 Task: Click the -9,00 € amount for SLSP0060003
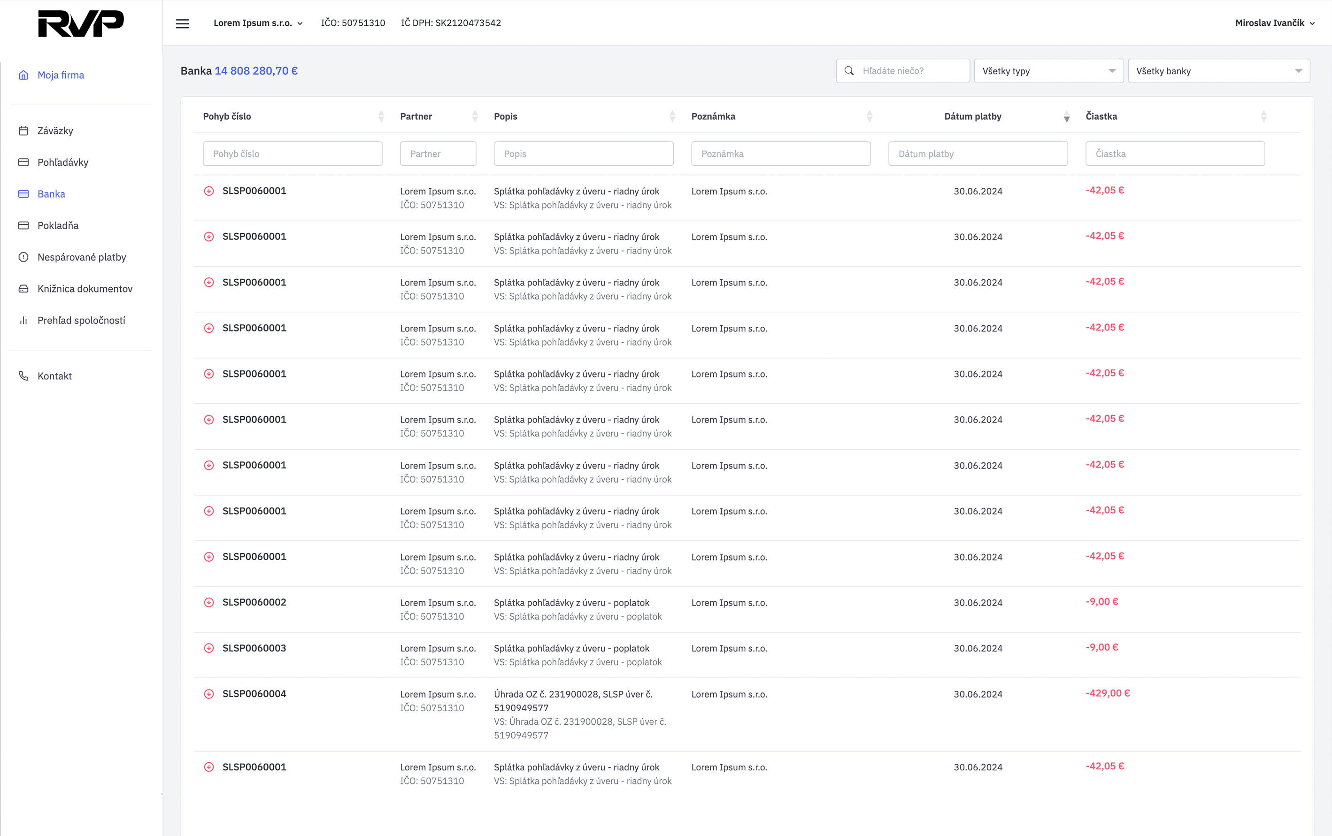pos(1102,647)
